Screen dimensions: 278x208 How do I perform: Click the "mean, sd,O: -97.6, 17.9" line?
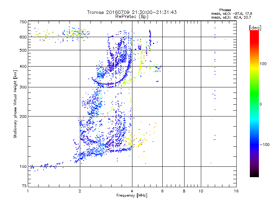[x=231, y=14]
